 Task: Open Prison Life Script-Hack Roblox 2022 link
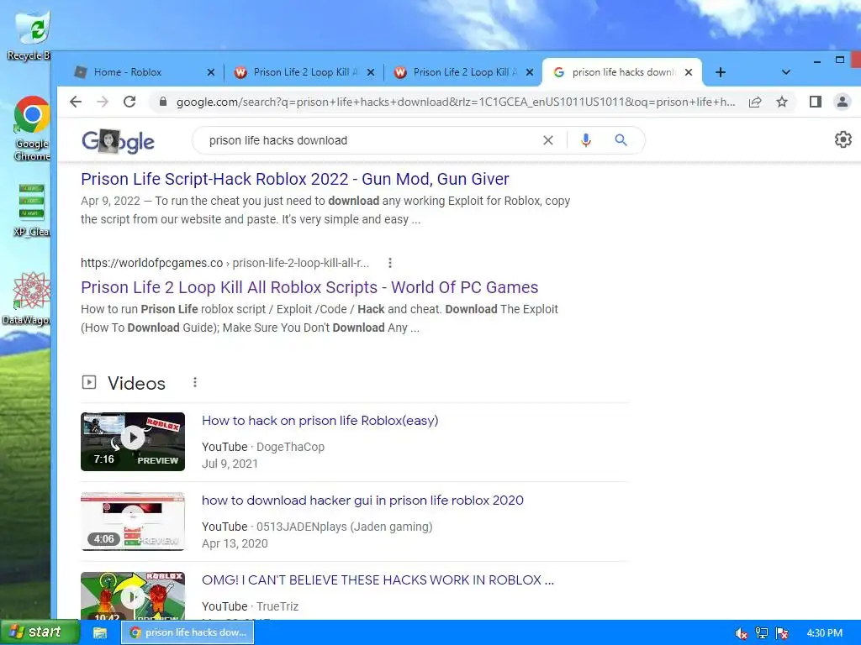point(295,179)
